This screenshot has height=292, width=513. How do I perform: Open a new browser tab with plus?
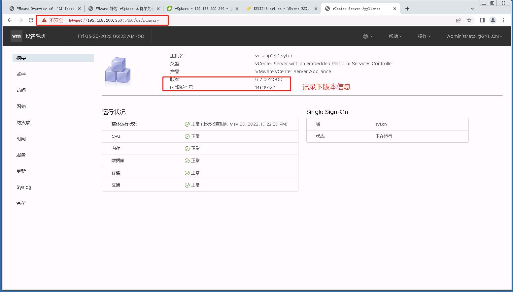click(407, 9)
